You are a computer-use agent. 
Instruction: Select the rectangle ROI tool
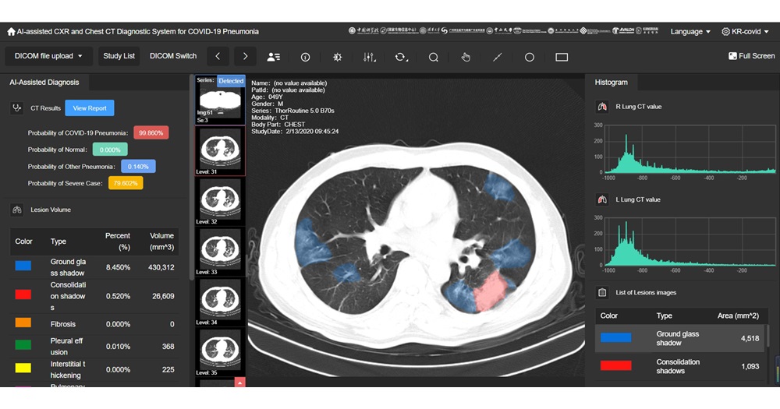pos(562,57)
